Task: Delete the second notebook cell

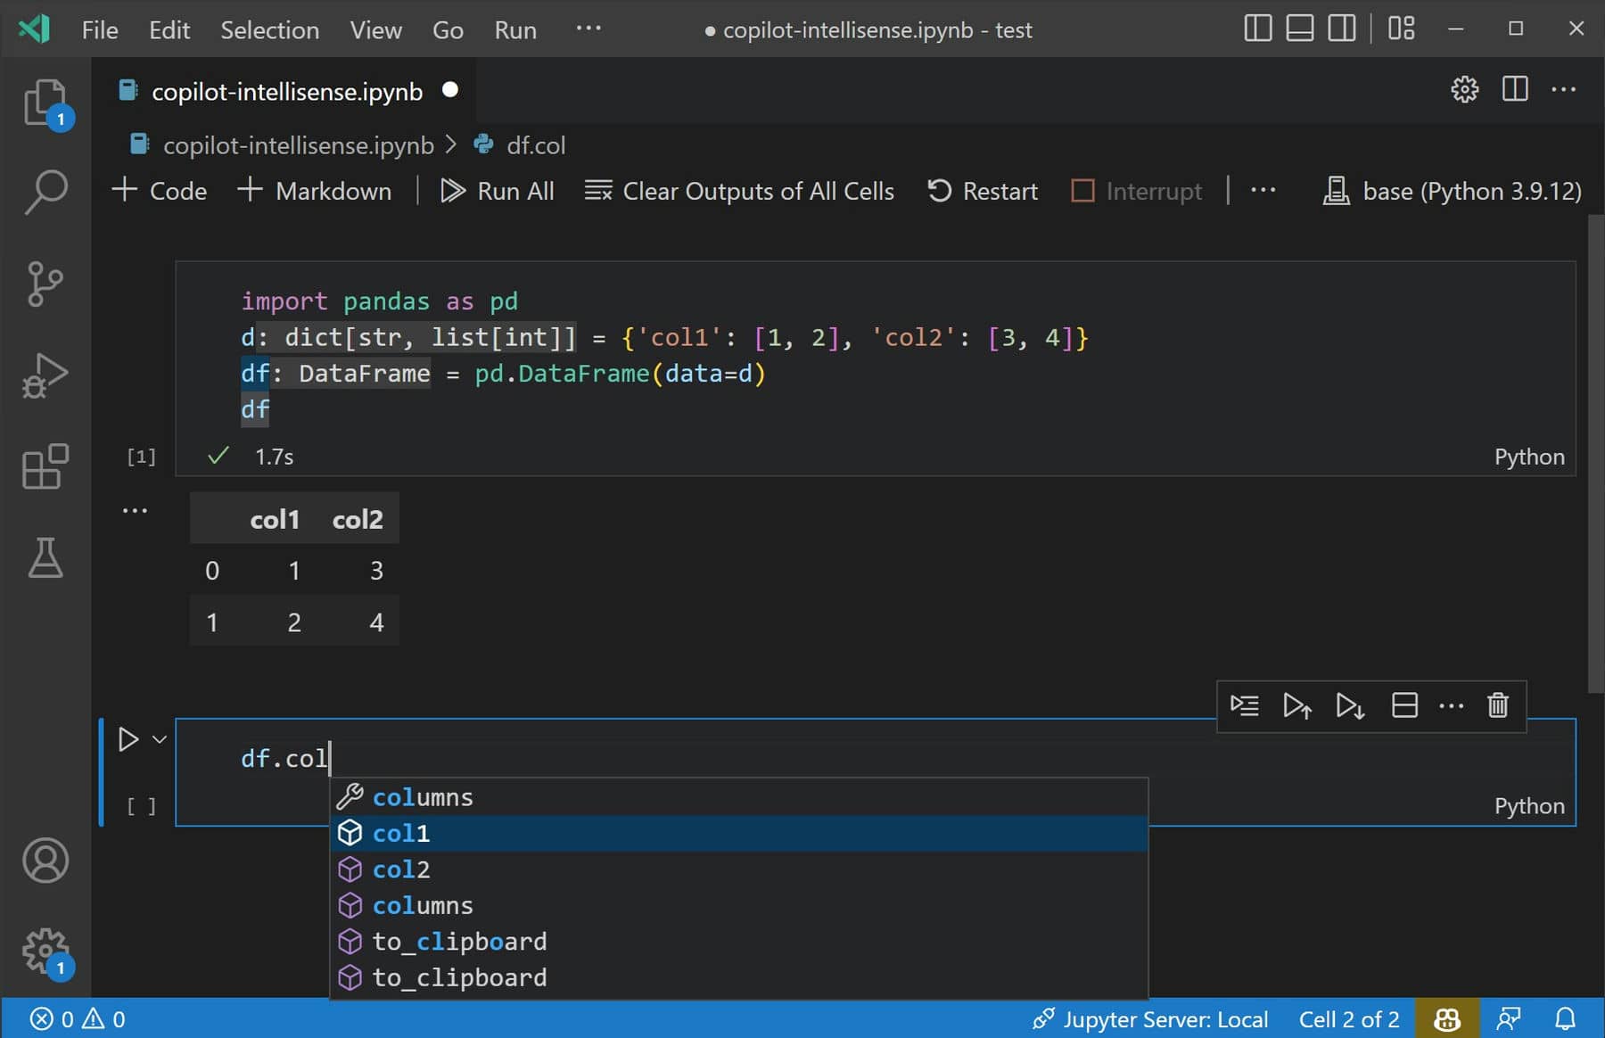Action: [x=1497, y=705]
